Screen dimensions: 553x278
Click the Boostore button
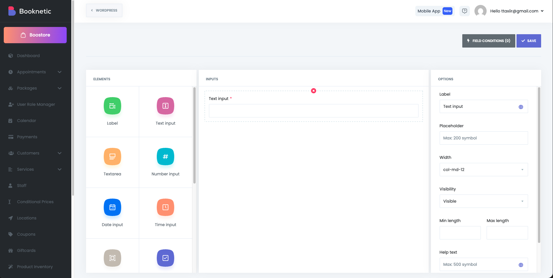click(35, 35)
